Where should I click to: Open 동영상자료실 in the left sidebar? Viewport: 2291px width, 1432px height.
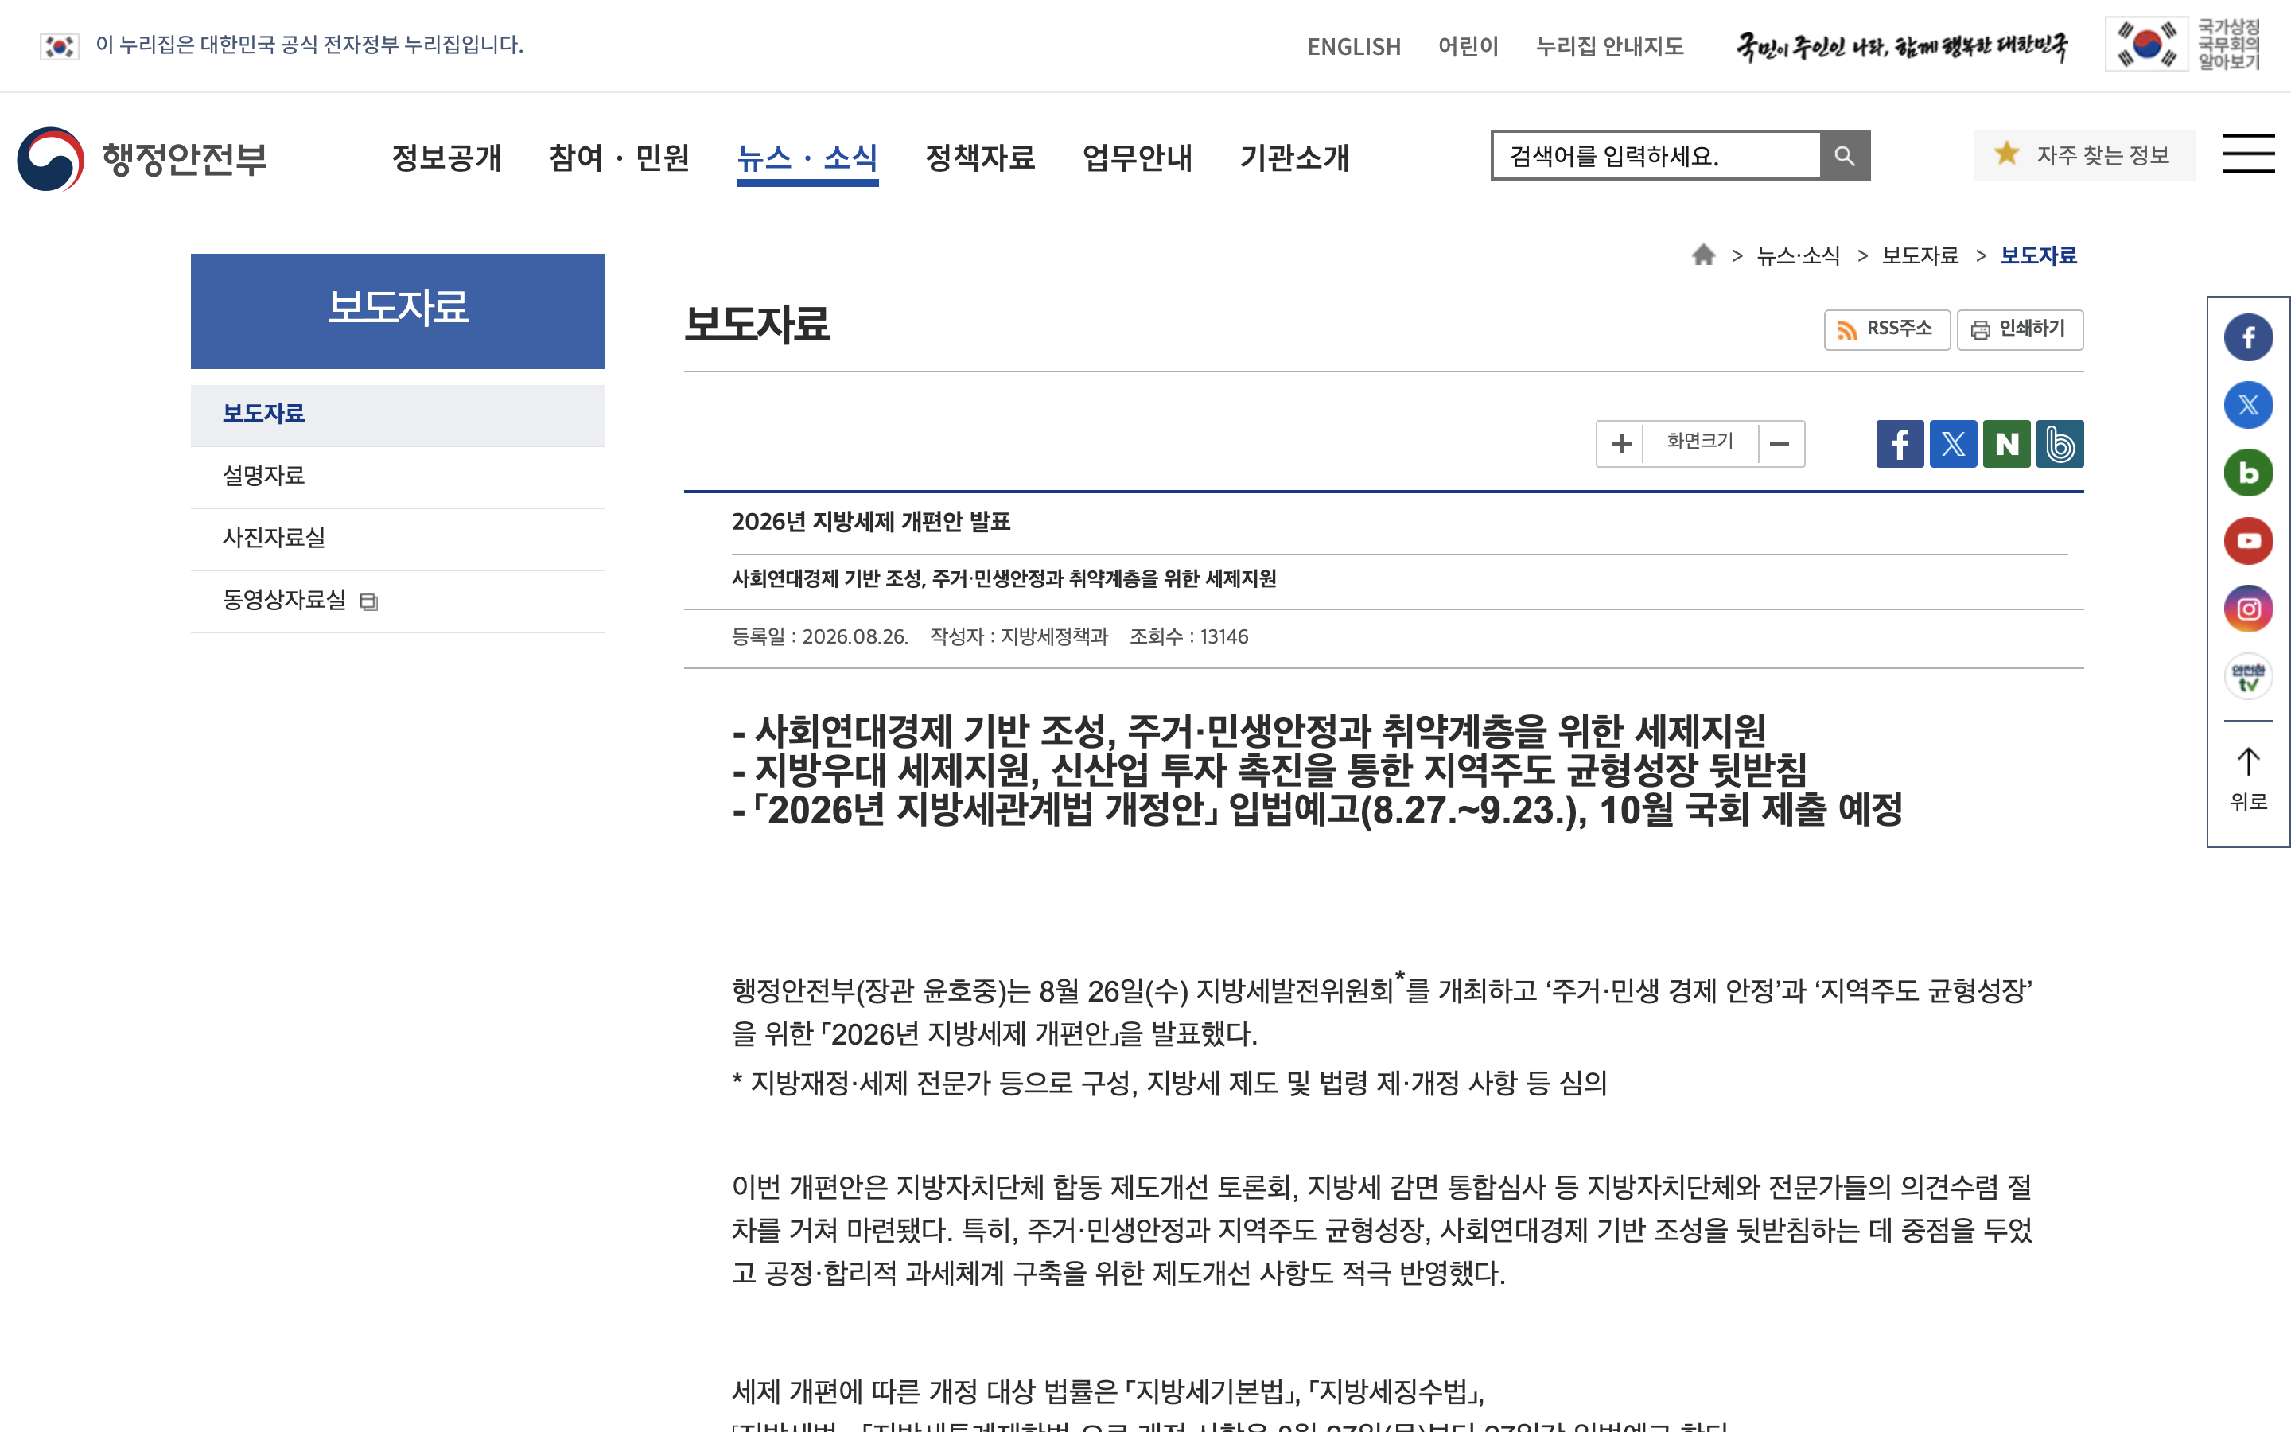398,601
